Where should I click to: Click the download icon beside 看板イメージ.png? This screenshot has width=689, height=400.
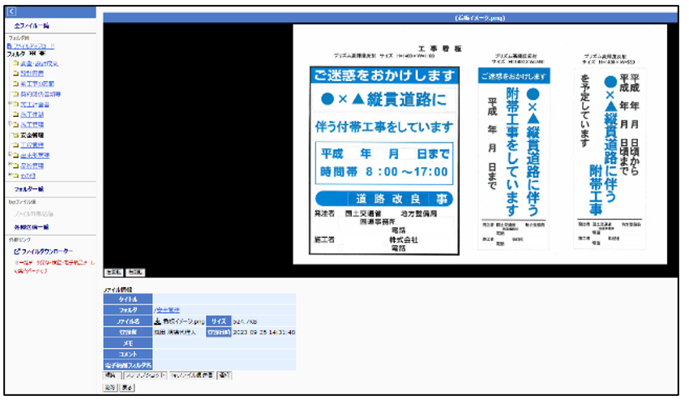coord(157,321)
